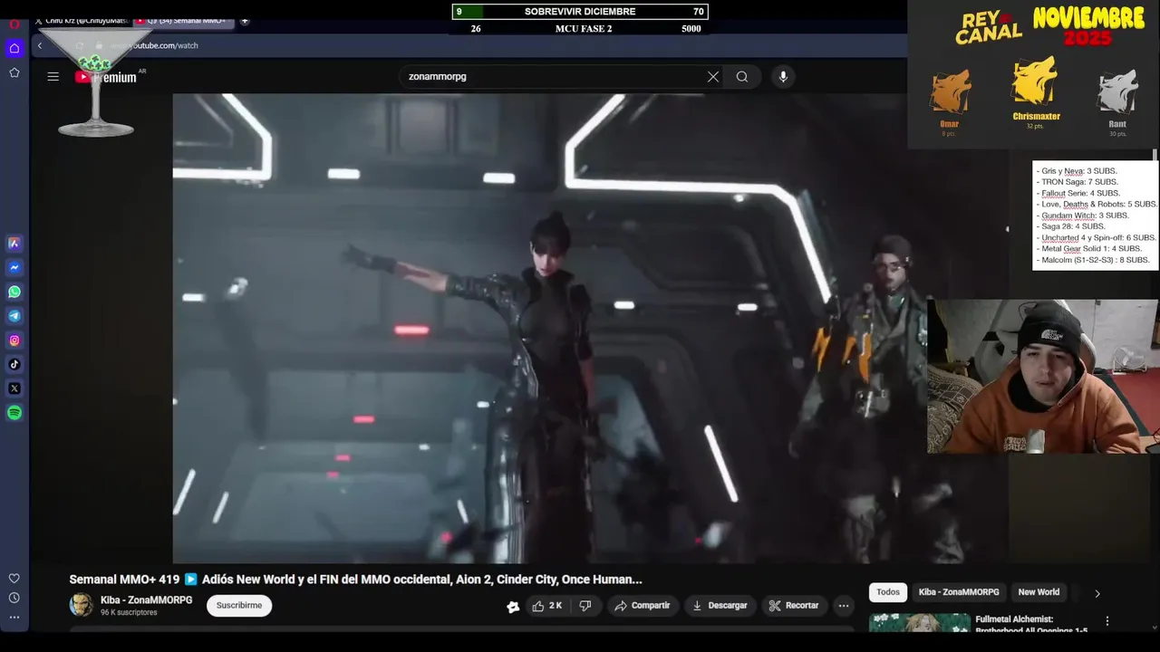Select the Todos filter chip
Screen dimensions: 1160x652
[x=888, y=592]
